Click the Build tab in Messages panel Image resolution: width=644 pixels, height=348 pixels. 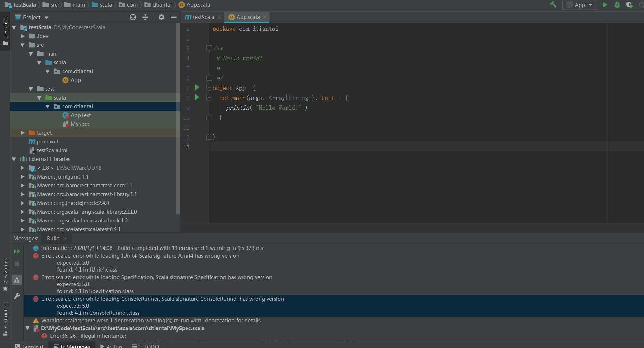pyautogui.click(x=53, y=238)
